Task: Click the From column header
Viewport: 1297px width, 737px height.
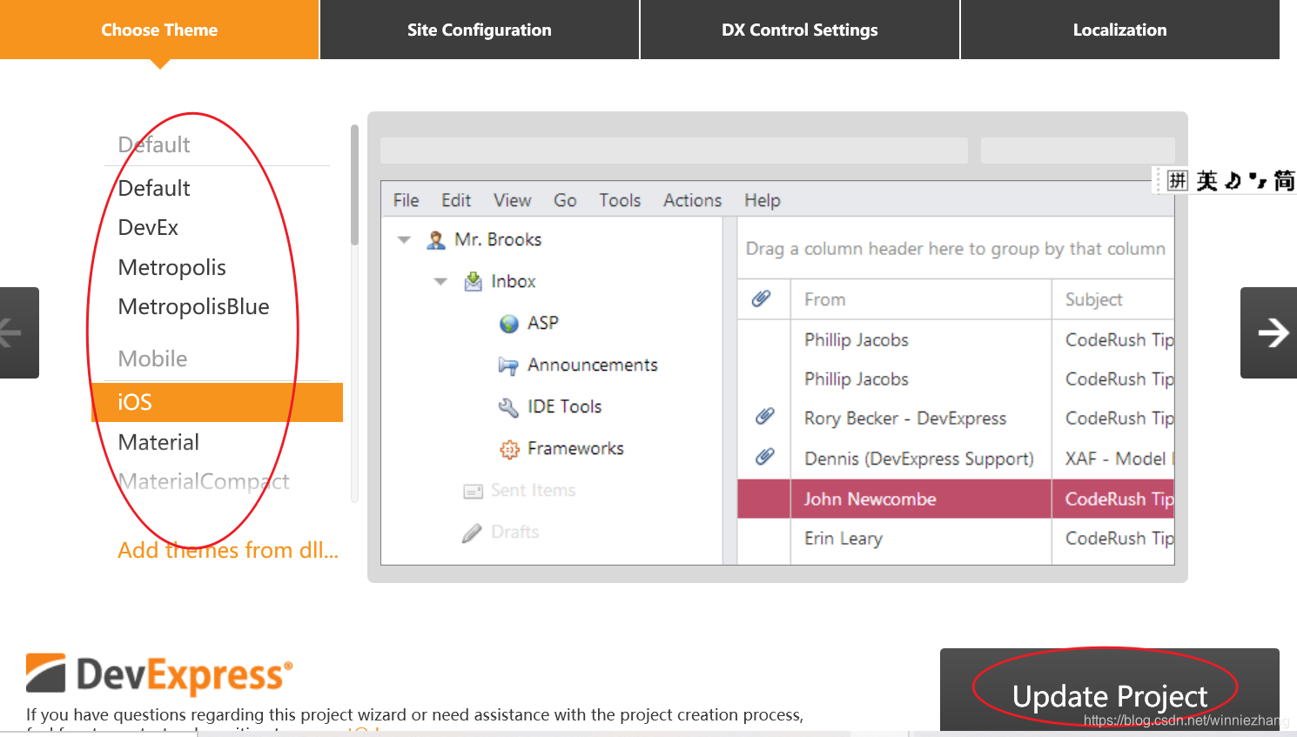Action: 921,299
